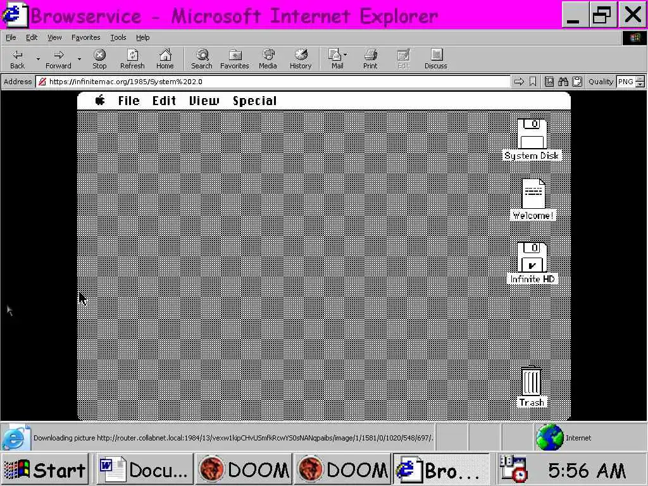Click the Mail toolbar button
The image size is (648, 486).
click(337, 59)
